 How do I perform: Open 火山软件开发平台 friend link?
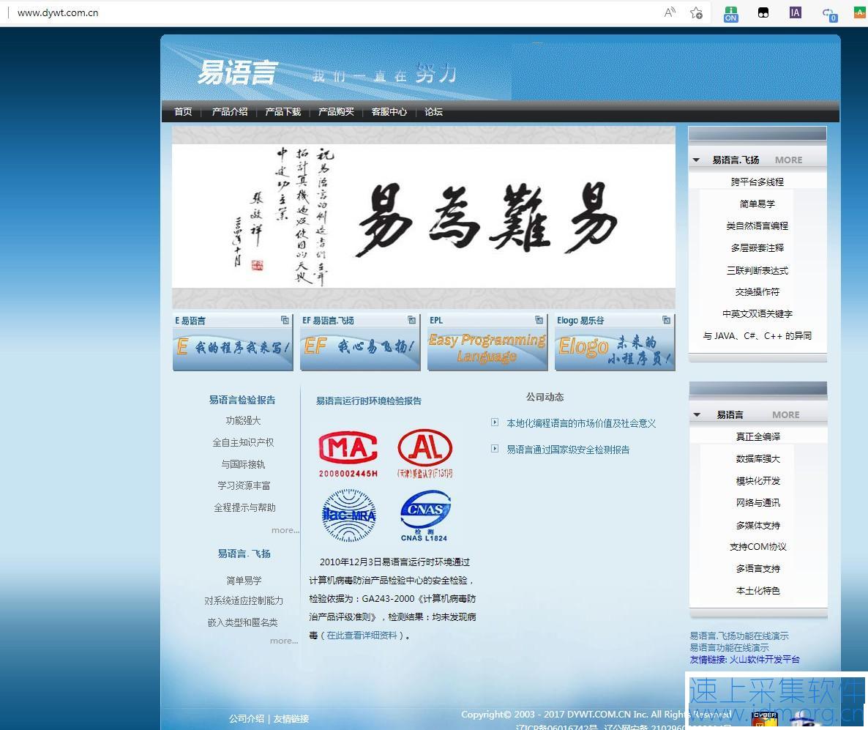click(x=764, y=660)
